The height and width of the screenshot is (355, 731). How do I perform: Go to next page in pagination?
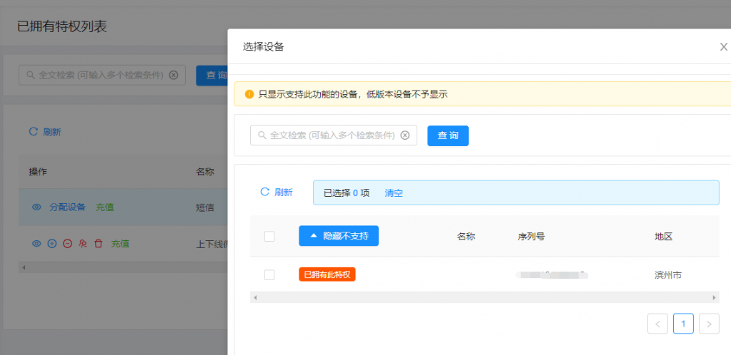(709, 324)
